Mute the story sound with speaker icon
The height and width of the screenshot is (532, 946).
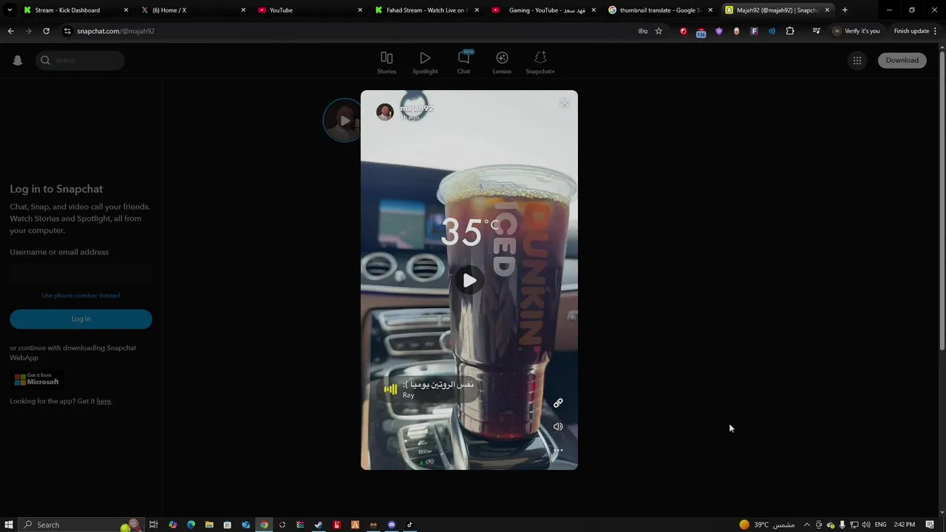click(558, 426)
